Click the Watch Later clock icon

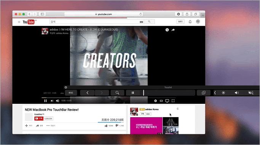click(167, 30)
